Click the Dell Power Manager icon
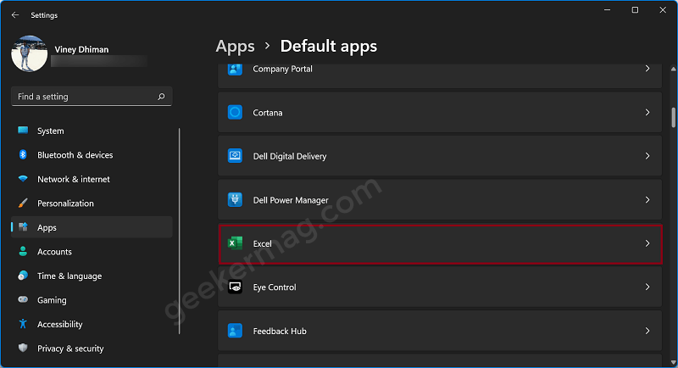The width and height of the screenshot is (678, 368). [x=236, y=200]
